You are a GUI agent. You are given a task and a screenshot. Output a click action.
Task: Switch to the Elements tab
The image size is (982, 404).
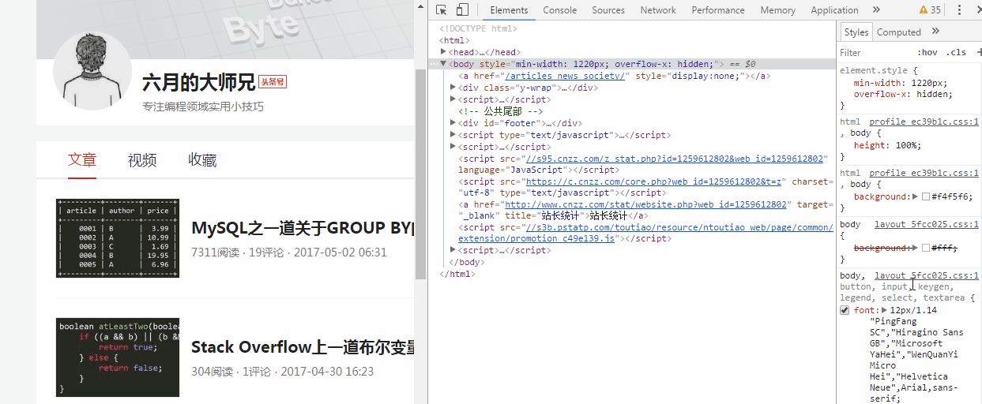pyautogui.click(x=509, y=10)
